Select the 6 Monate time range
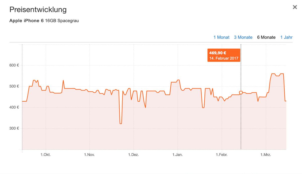This screenshot has width=302, height=174. point(266,37)
